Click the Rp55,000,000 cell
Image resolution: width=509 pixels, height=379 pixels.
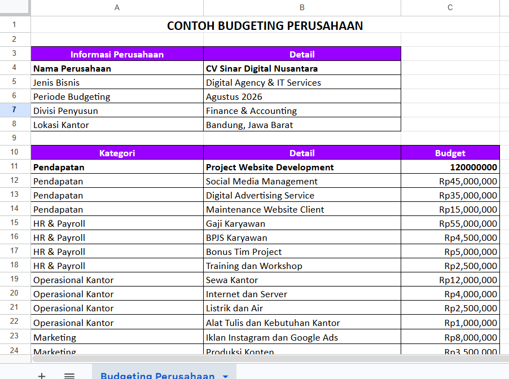point(450,223)
